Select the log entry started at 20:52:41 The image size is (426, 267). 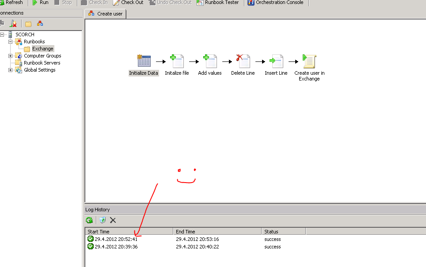tap(116, 239)
